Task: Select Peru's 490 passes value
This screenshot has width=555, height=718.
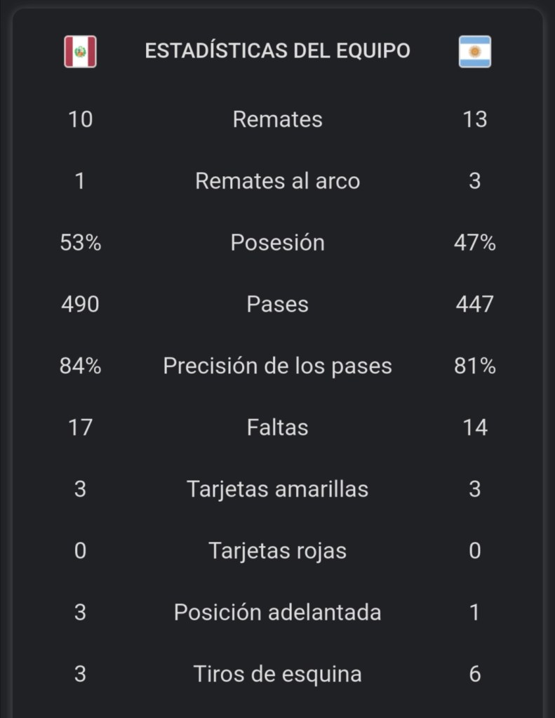Action: click(80, 305)
